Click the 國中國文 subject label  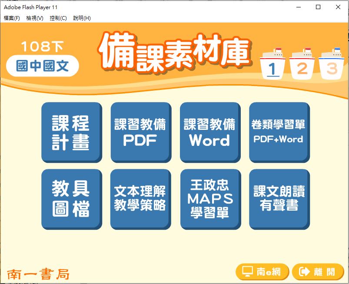coord(43,66)
